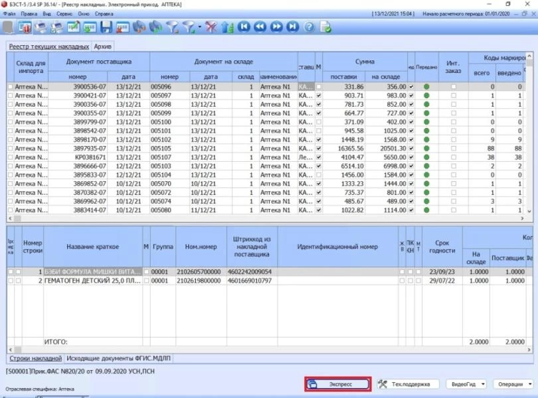This screenshot has height=398, width=538.
Task: Click the Экспресс button
Action: [337, 384]
